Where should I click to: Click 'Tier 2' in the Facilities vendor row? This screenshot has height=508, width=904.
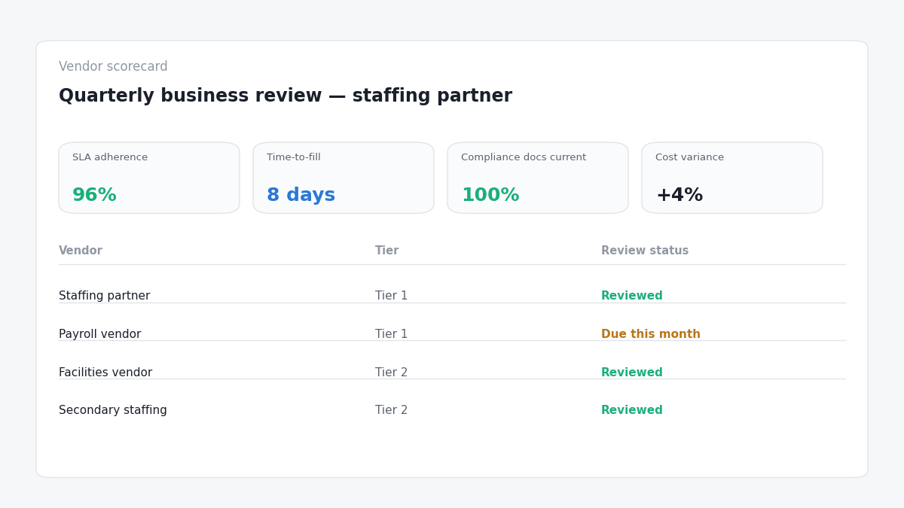[391, 373]
